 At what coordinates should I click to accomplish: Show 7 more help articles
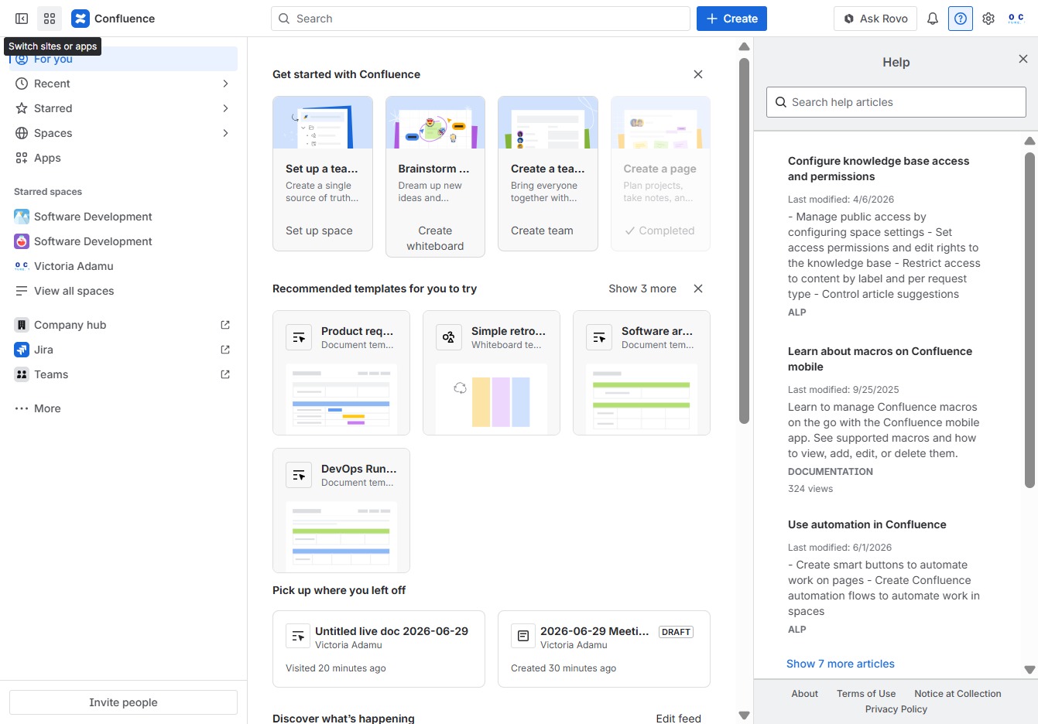coord(841,664)
